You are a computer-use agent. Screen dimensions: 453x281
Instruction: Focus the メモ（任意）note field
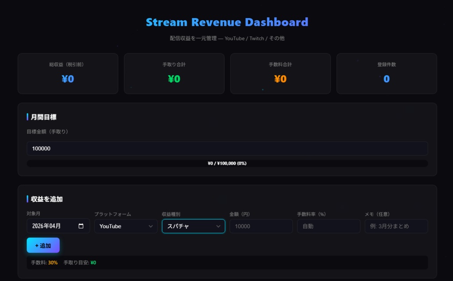(x=396, y=226)
